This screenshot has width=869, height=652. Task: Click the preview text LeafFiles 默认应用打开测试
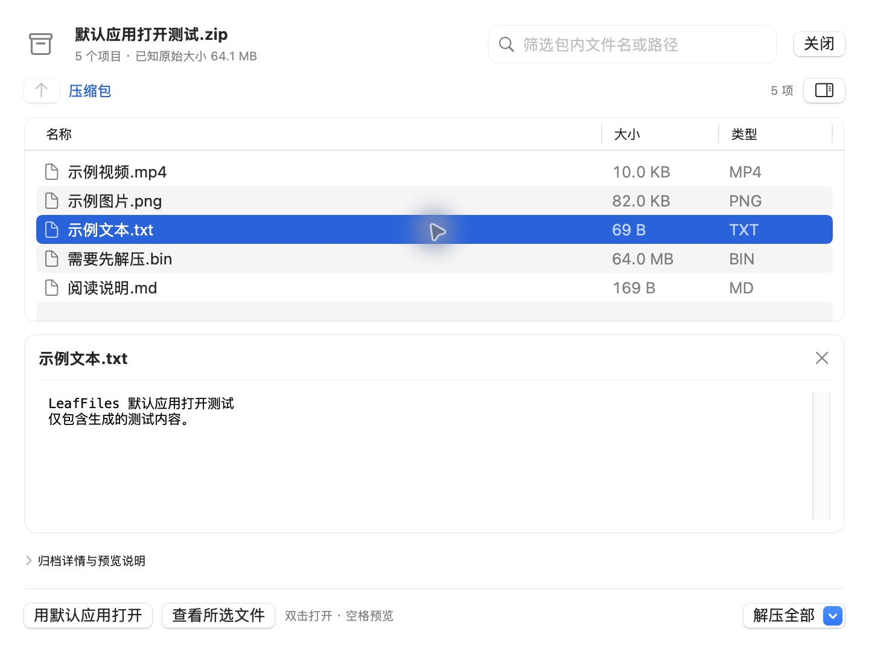click(141, 403)
